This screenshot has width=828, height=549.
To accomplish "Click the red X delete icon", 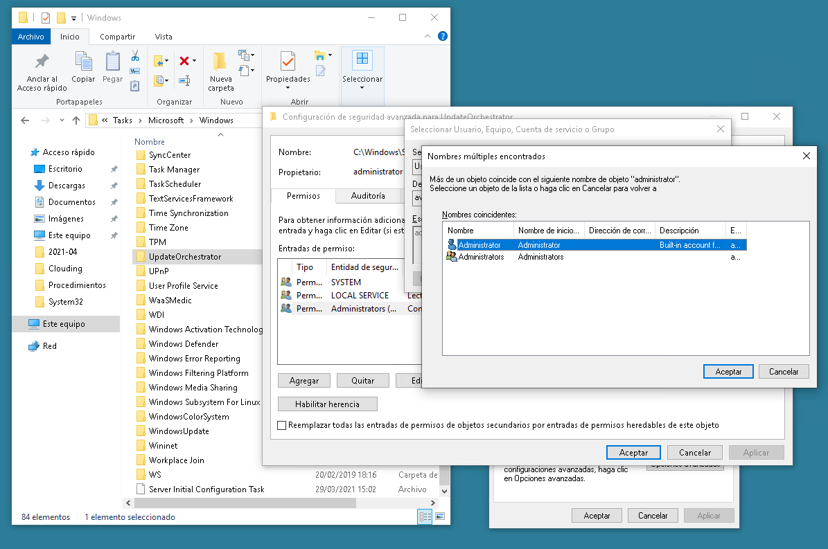I will pos(184,61).
